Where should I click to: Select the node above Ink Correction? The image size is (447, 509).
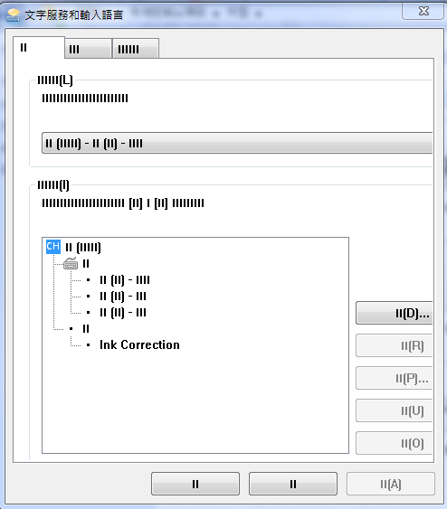86,328
